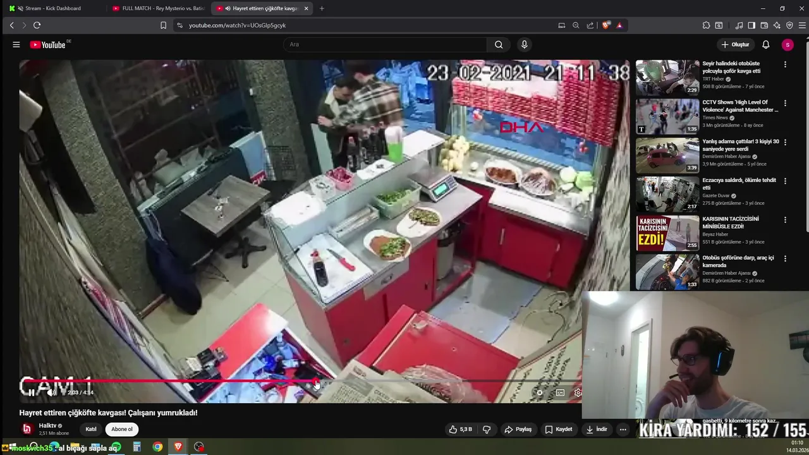Open the Brave VPN shield icon

[x=789, y=25]
